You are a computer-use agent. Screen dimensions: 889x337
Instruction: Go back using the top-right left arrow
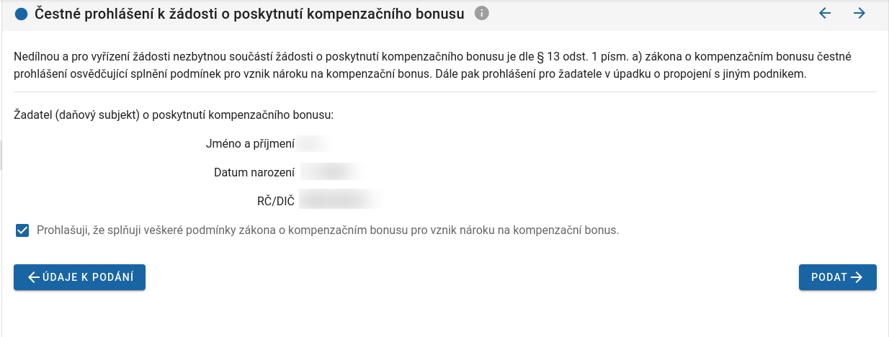coord(825,13)
